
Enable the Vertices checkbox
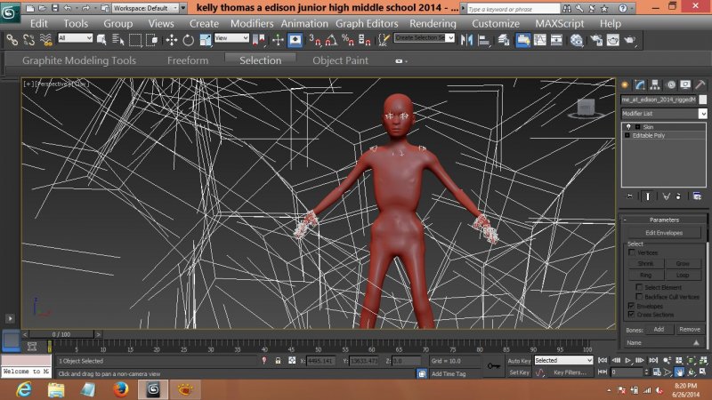633,252
